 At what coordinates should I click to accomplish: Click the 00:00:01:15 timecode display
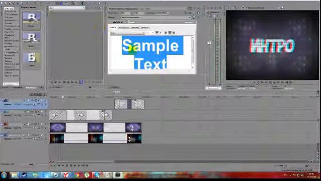coord(38,95)
